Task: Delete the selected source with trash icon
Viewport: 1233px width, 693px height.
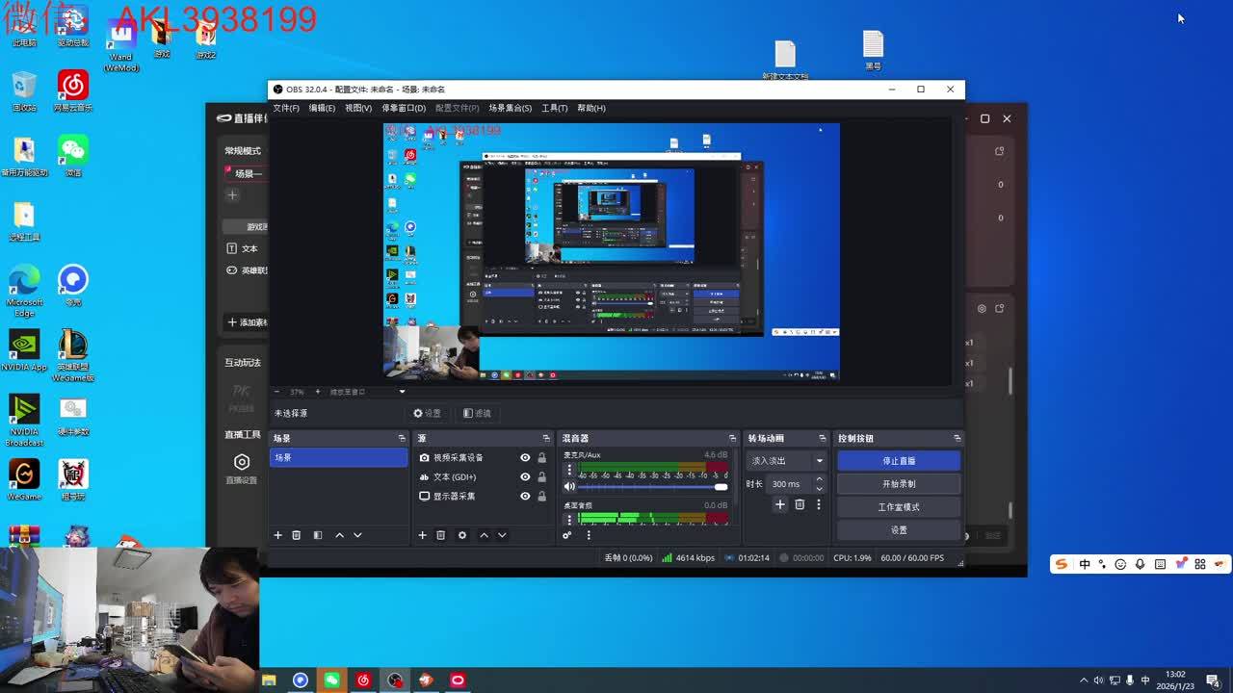Action: coord(440,535)
